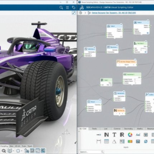Image resolution: width=154 pixels, height=154 pixels.
Task: Select the 'Aa' text style icon
Action: 138,135
